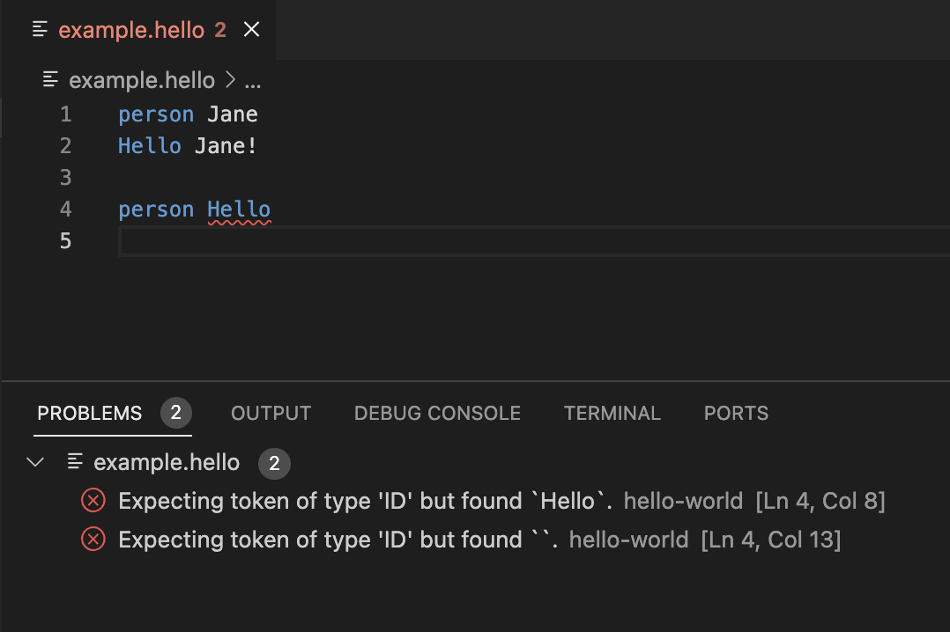950x632 pixels.
Task: Click the first red error circle icon
Action: [x=93, y=500]
